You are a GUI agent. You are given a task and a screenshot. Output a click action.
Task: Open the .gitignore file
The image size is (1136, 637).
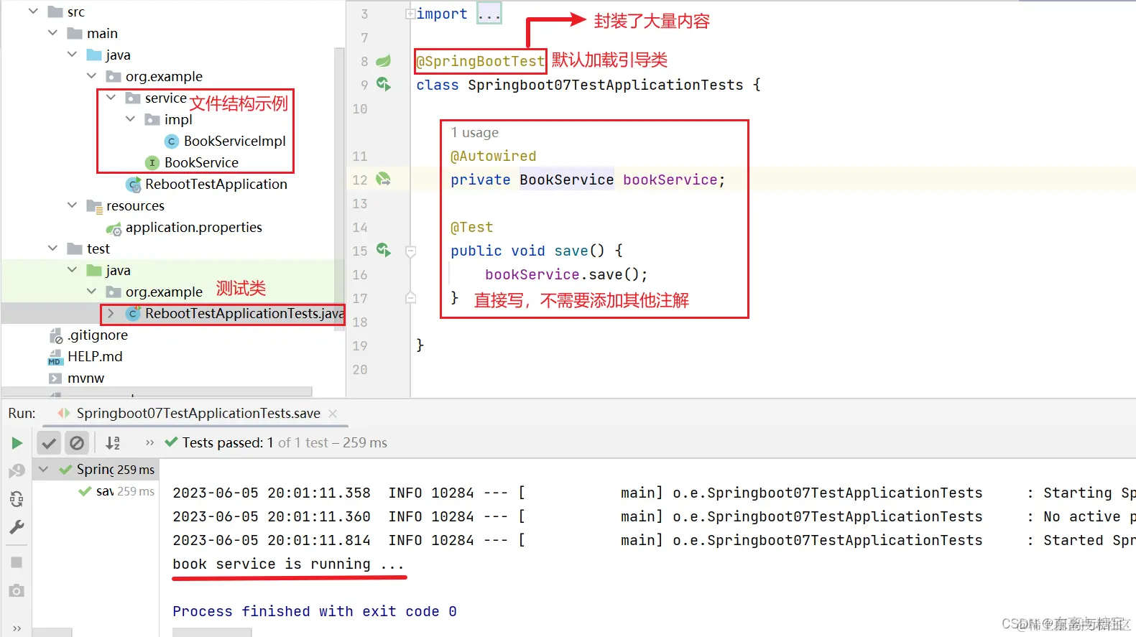tap(98, 335)
